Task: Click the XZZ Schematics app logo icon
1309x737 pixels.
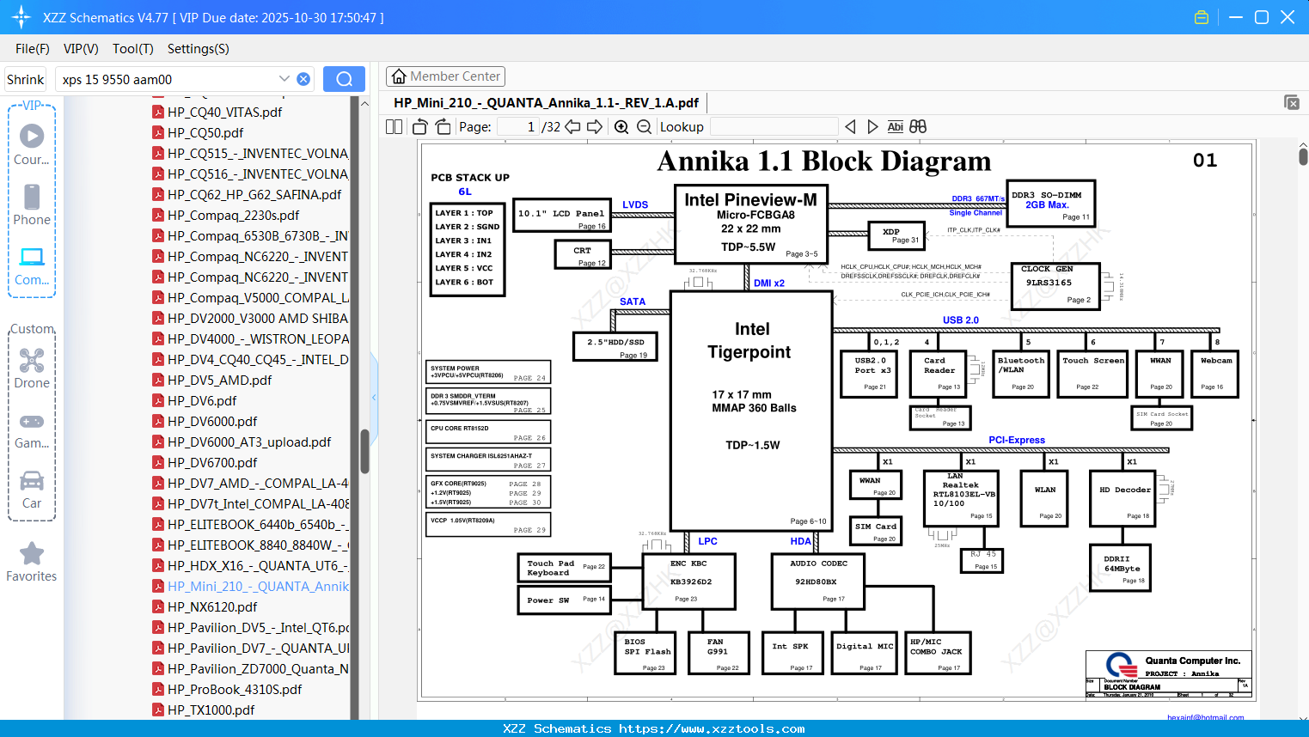Action: (21, 17)
